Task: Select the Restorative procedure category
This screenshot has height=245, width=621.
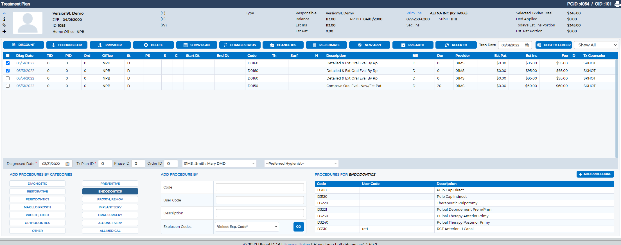Action: click(x=37, y=191)
